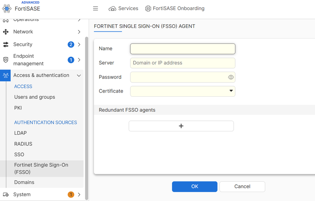Screen dimensions: 315x201
Task: Open Users and groups page
Action: [x=34, y=97]
